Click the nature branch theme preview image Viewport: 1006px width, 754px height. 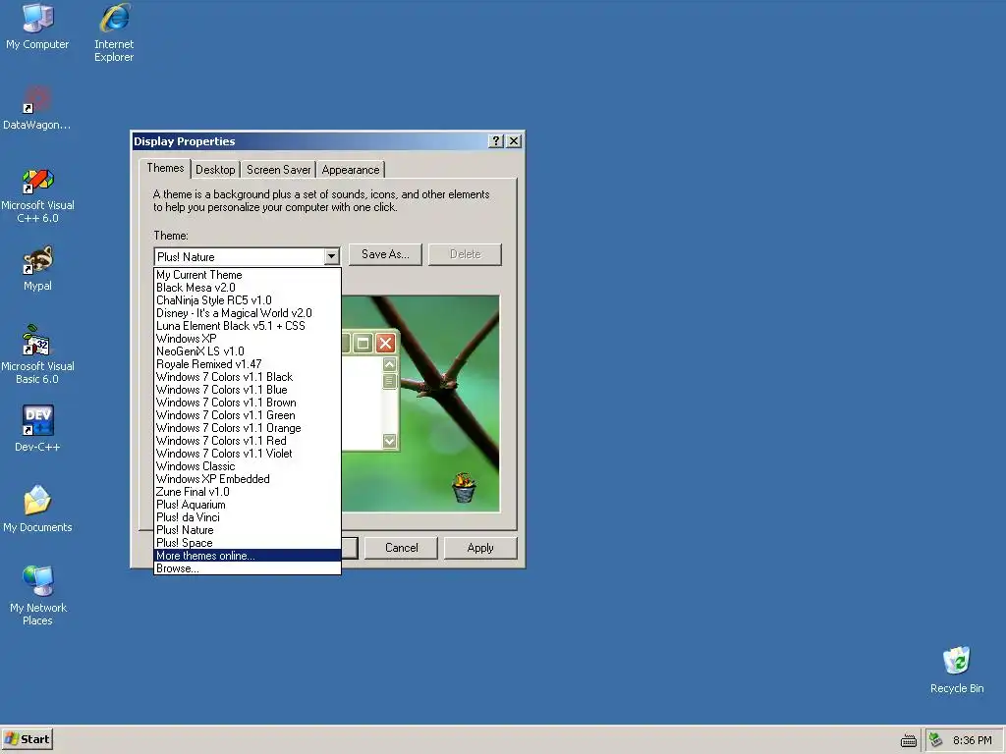tap(420, 404)
